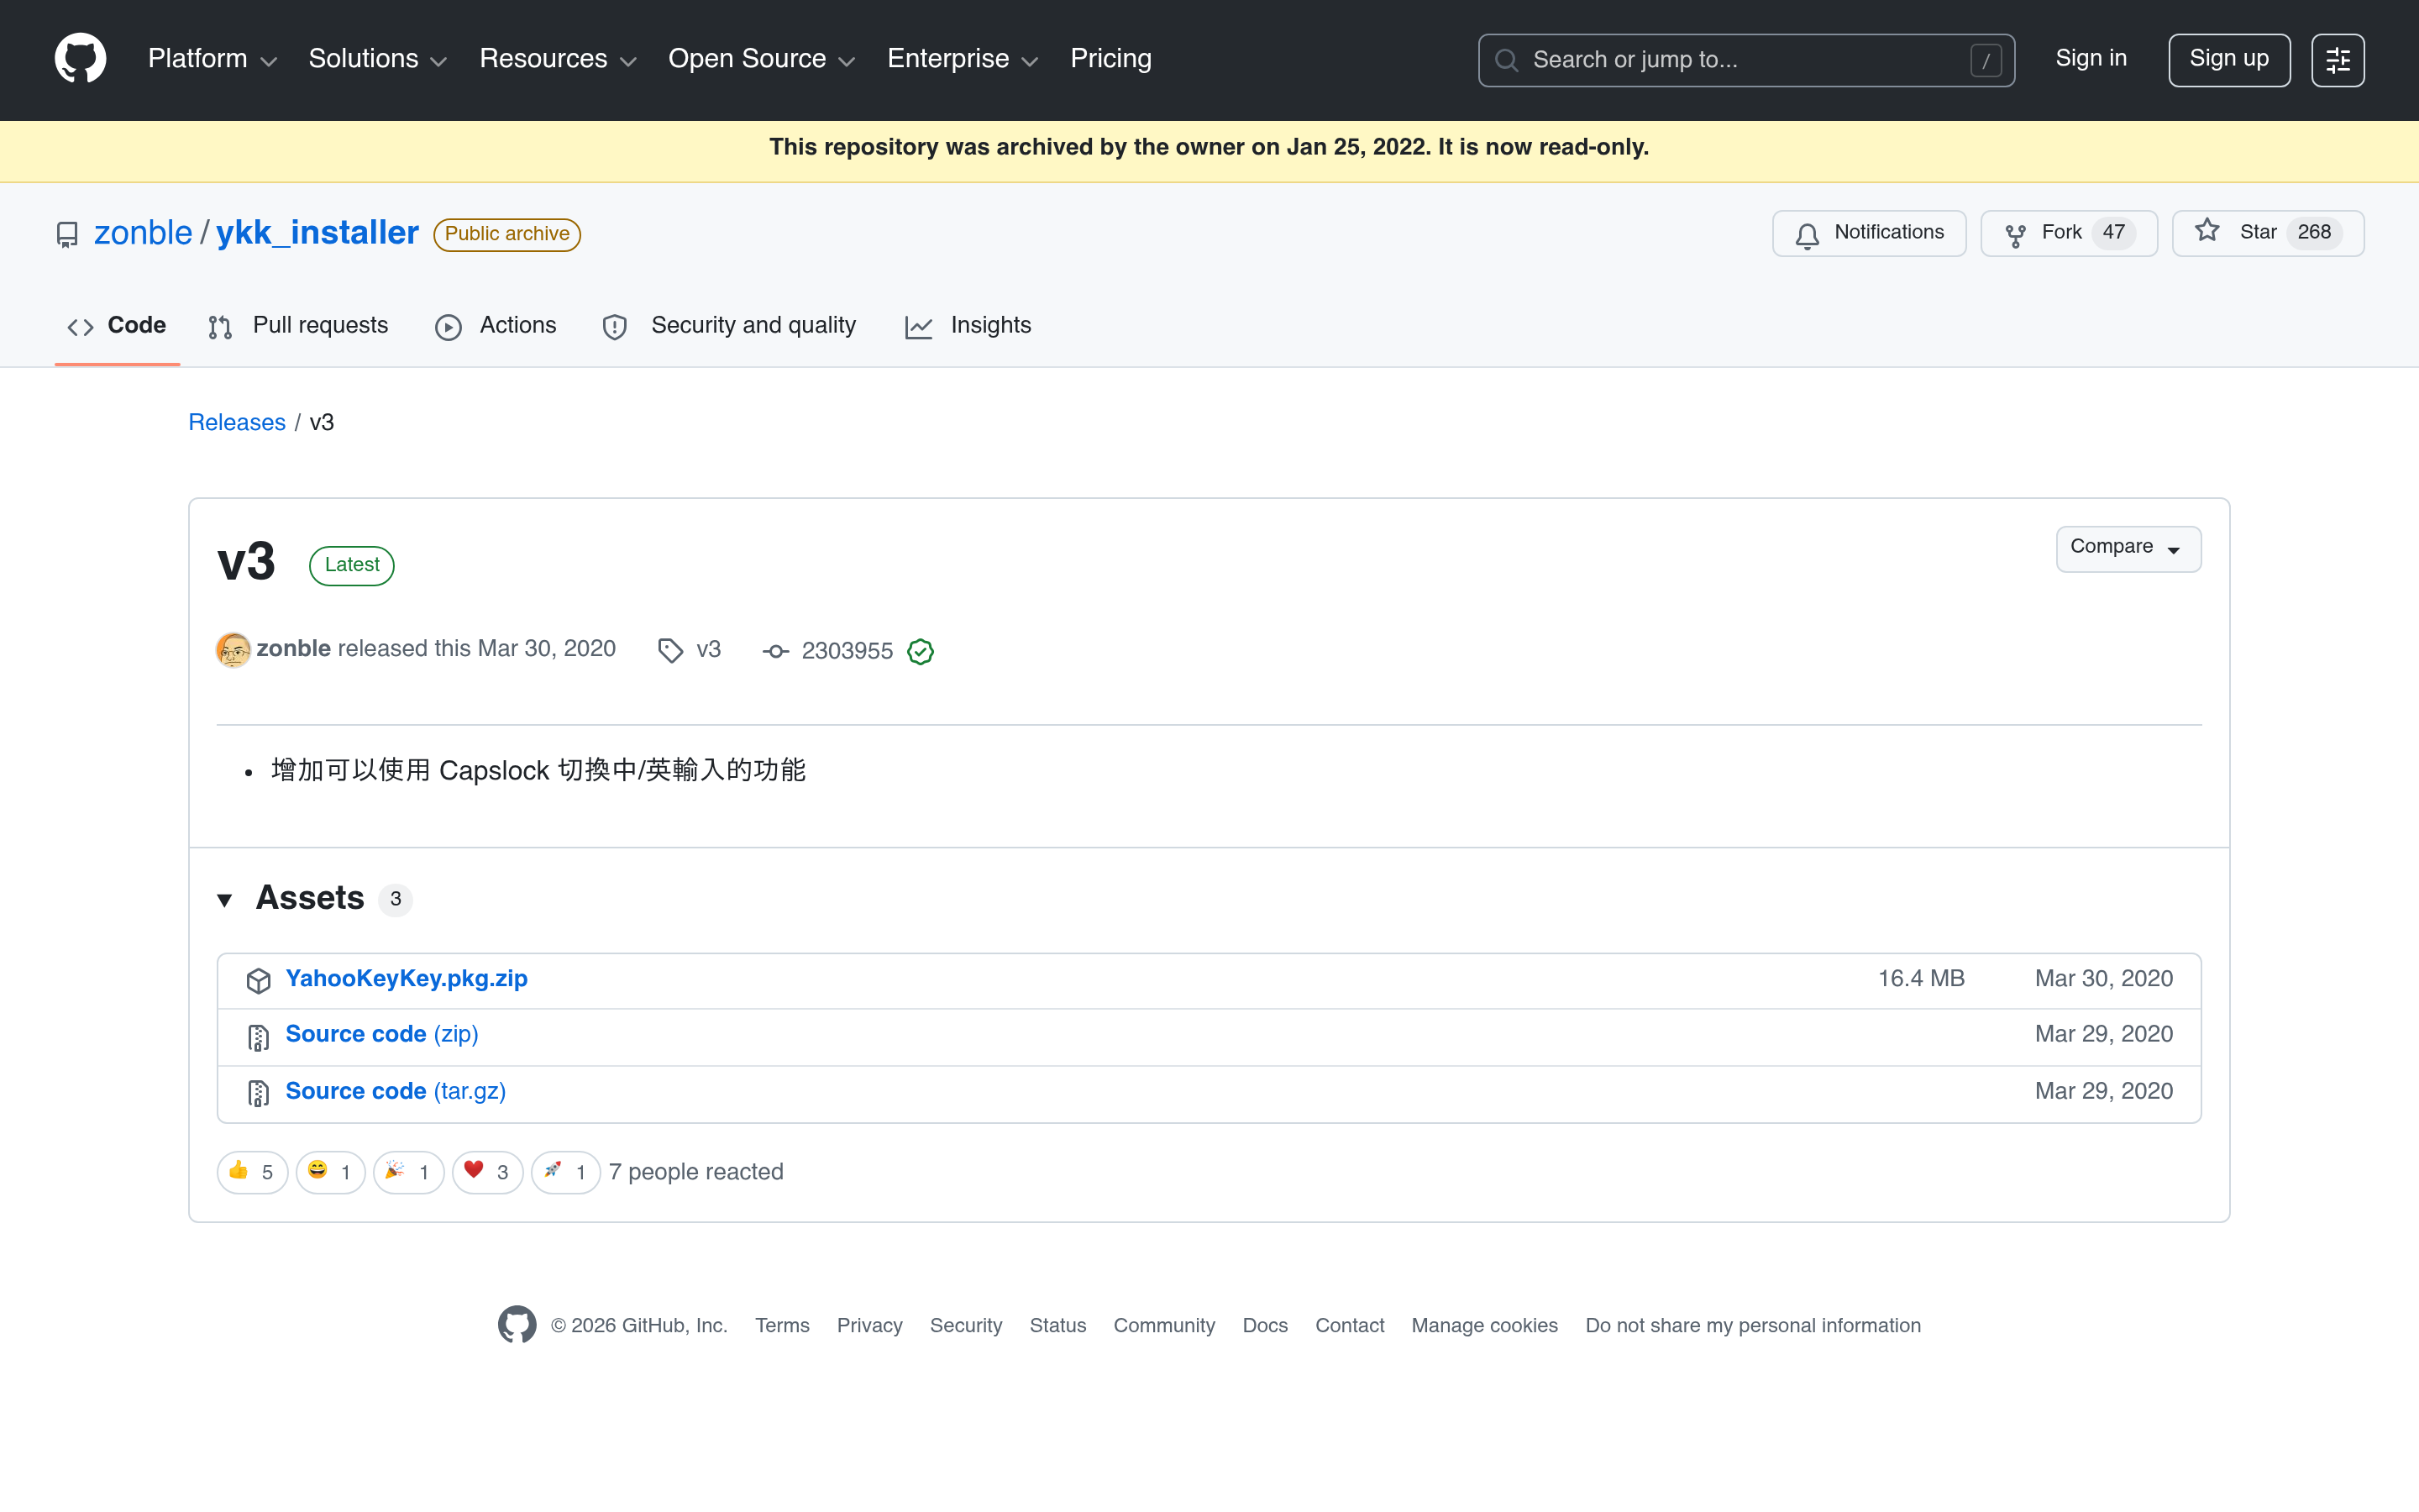
Task: Click the rocket reaction
Action: [564, 1172]
